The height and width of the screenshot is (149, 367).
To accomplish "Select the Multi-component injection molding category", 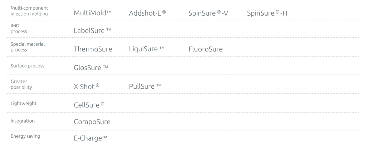I will click(x=29, y=11).
